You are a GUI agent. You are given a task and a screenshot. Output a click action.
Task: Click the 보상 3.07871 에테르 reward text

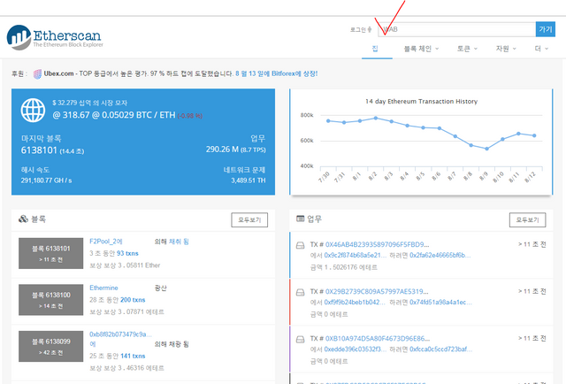126,311
